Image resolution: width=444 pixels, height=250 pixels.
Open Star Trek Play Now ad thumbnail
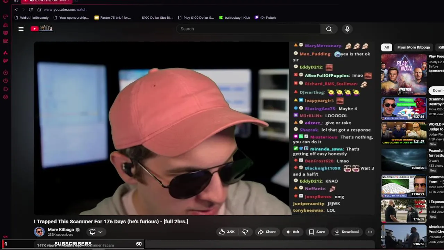point(404,74)
